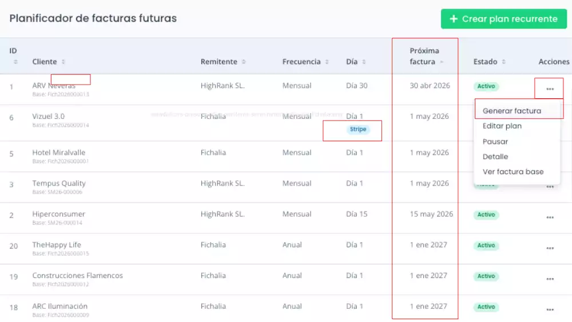Sort by Estado using its sort arrows
The height and width of the screenshot is (322, 572).
503,62
